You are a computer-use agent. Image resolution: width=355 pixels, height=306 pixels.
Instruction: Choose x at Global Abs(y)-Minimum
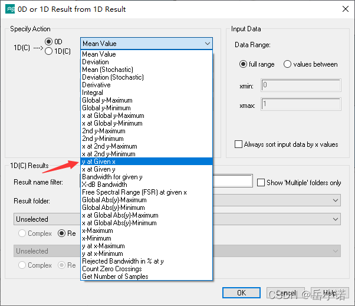(146, 223)
